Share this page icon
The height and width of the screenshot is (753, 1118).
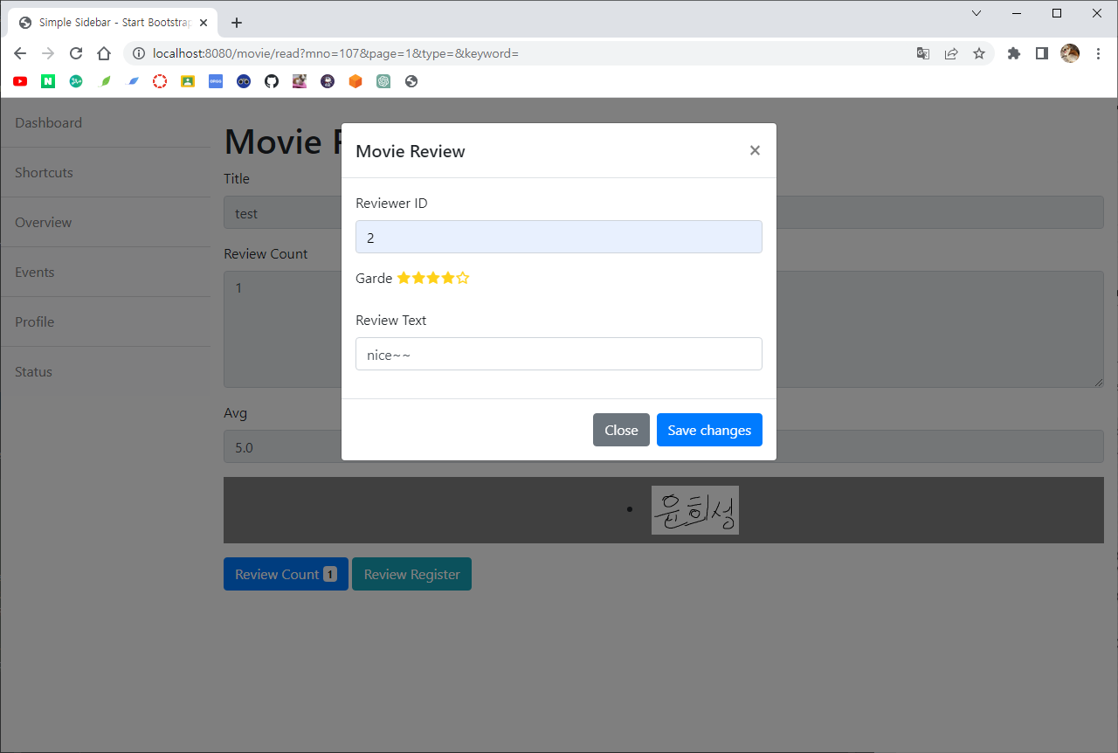[951, 53]
